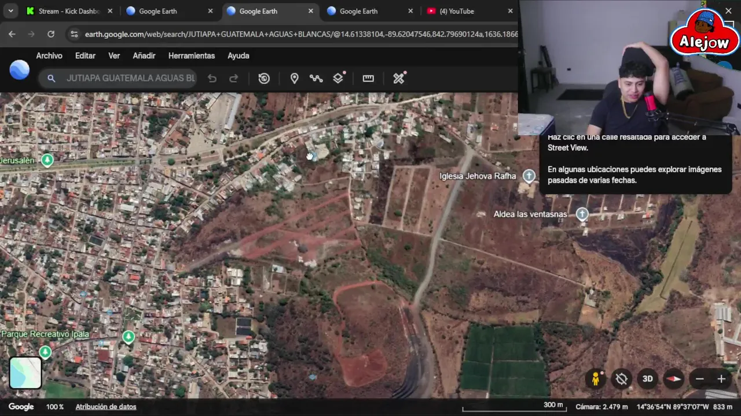Click the site info icon in address bar

tap(74, 34)
